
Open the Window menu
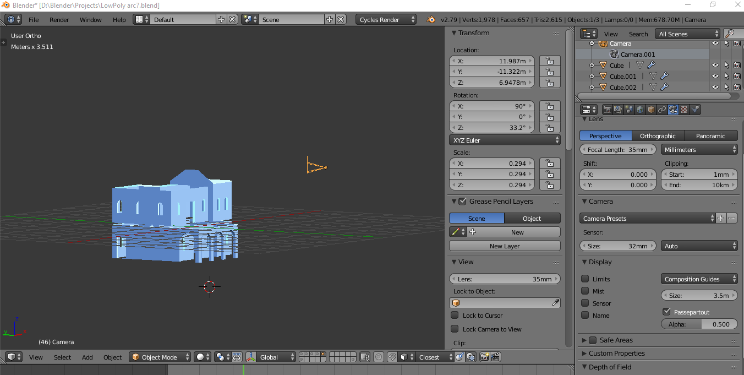coord(91,20)
